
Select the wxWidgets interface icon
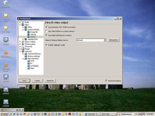28,66
